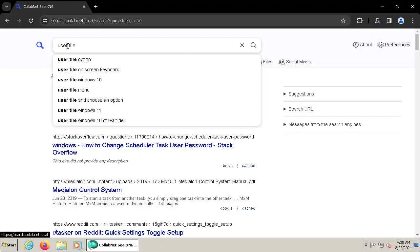The height and width of the screenshot is (252, 420).
Task: Open the r/tasker Reddit result
Action: coord(118,232)
